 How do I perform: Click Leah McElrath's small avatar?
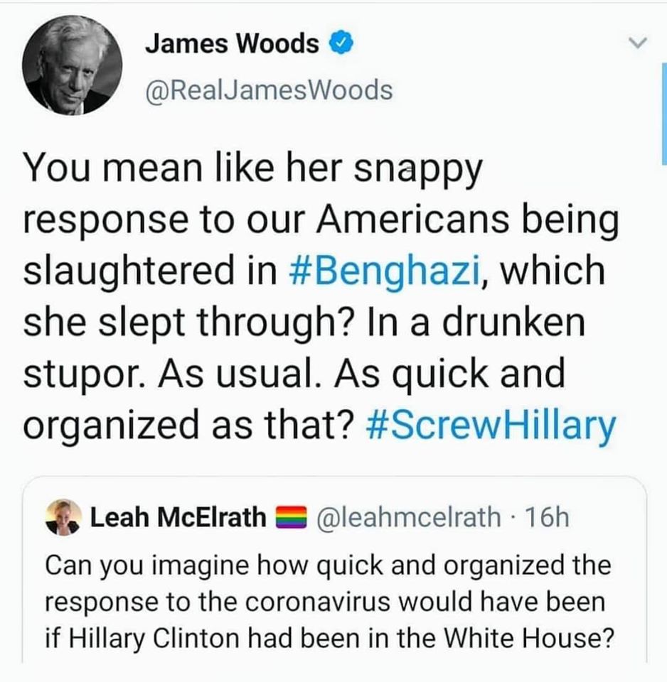coord(64,516)
